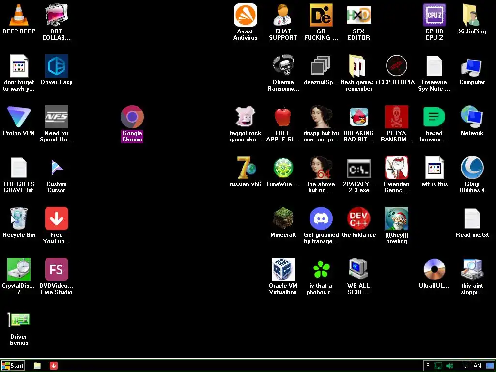
Task: Open the Computer icon
Action: point(472,67)
